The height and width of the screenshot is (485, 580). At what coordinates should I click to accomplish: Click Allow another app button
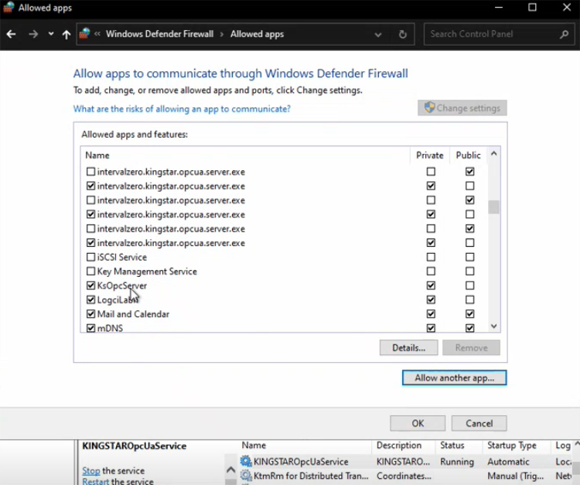pos(454,377)
